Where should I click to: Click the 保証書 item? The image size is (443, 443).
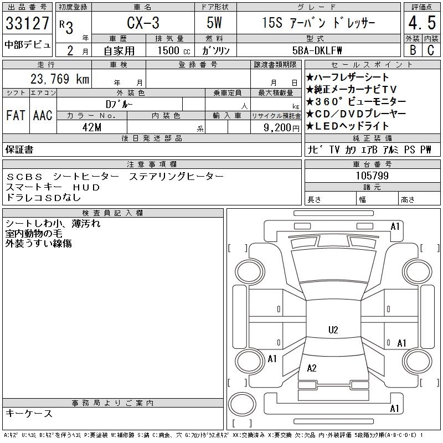click(19, 150)
